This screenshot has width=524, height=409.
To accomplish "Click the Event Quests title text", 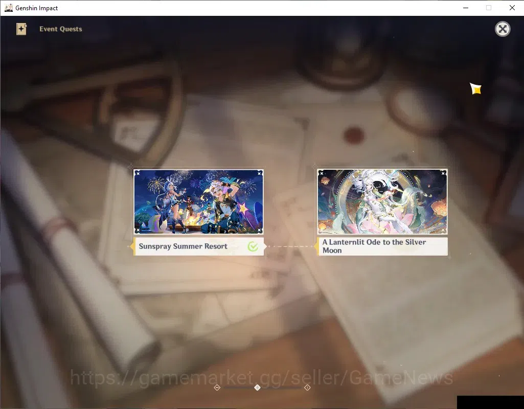I will (x=61, y=29).
